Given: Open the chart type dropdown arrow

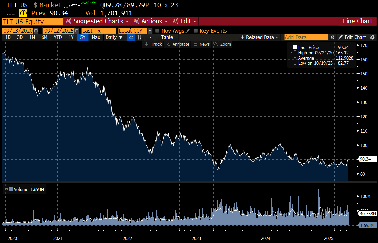Looking at the screenshot, I should (151, 37).
